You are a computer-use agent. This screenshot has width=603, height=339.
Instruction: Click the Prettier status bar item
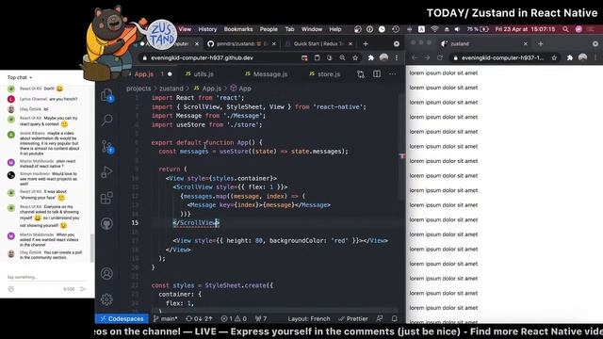click(x=353, y=318)
